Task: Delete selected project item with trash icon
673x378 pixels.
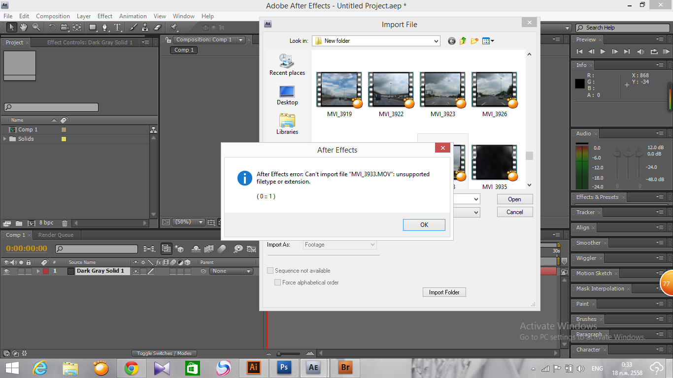Action: [x=65, y=223]
